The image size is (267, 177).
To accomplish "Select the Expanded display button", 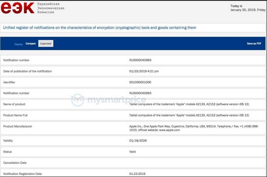I will [x=46, y=43].
